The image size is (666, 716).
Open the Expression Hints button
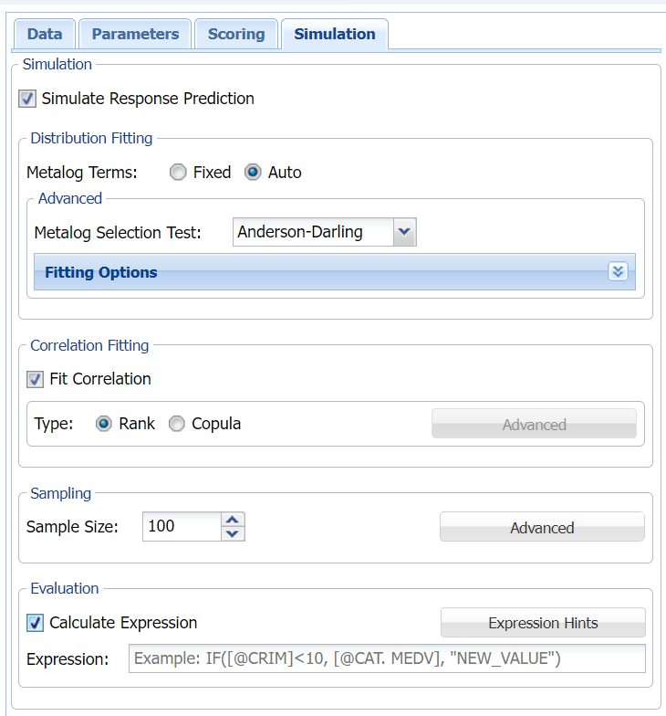543,623
